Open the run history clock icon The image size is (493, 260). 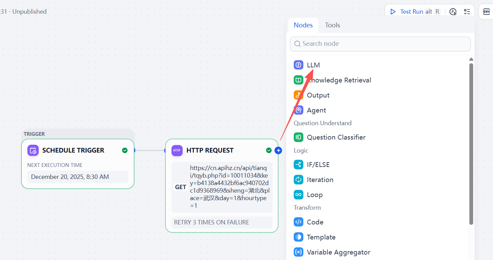(x=453, y=12)
